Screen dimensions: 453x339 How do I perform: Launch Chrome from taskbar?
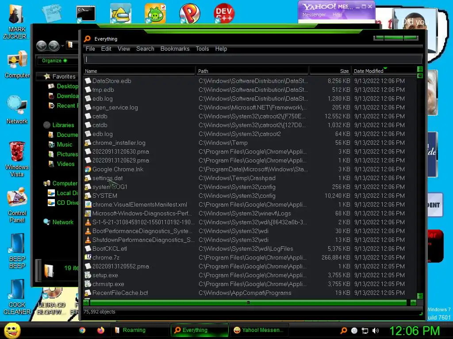pos(82,330)
